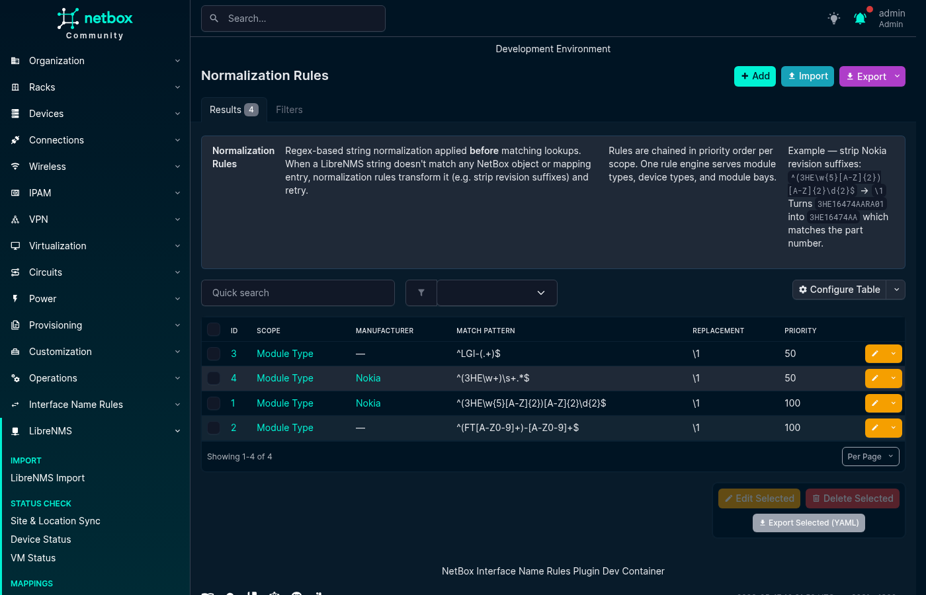The width and height of the screenshot is (926, 595).
Task: Click the NetBox Community logo
Action: click(95, 24)
